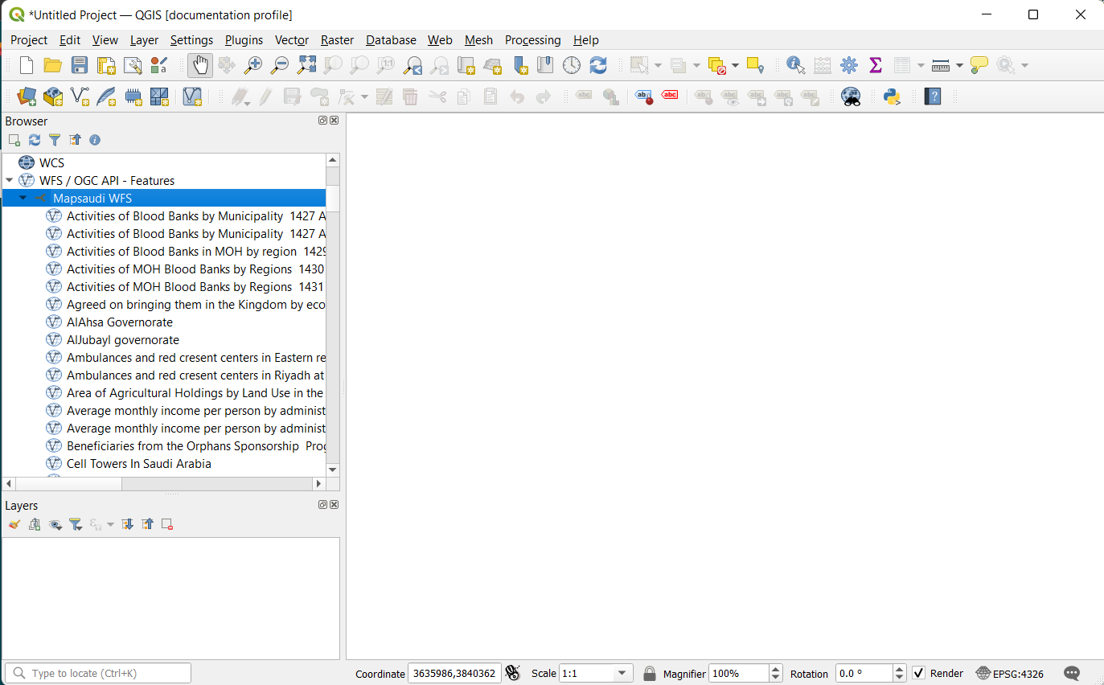Viewport: 1104px width, 685px height.
Task: Select the Pan Map tool
Action: tap(199, 65)
